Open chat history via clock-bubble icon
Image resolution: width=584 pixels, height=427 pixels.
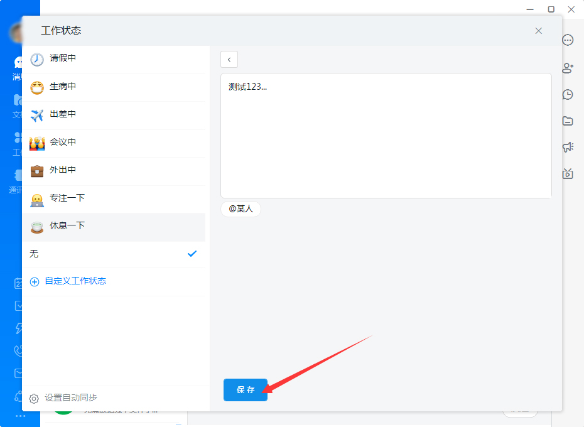tap(568, 94)
